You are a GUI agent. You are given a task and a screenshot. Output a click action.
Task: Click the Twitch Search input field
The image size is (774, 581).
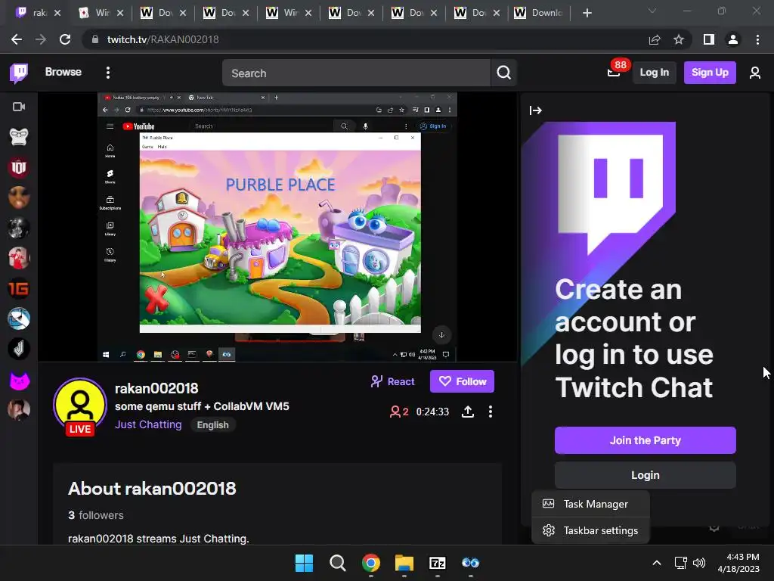click(356, 73)
